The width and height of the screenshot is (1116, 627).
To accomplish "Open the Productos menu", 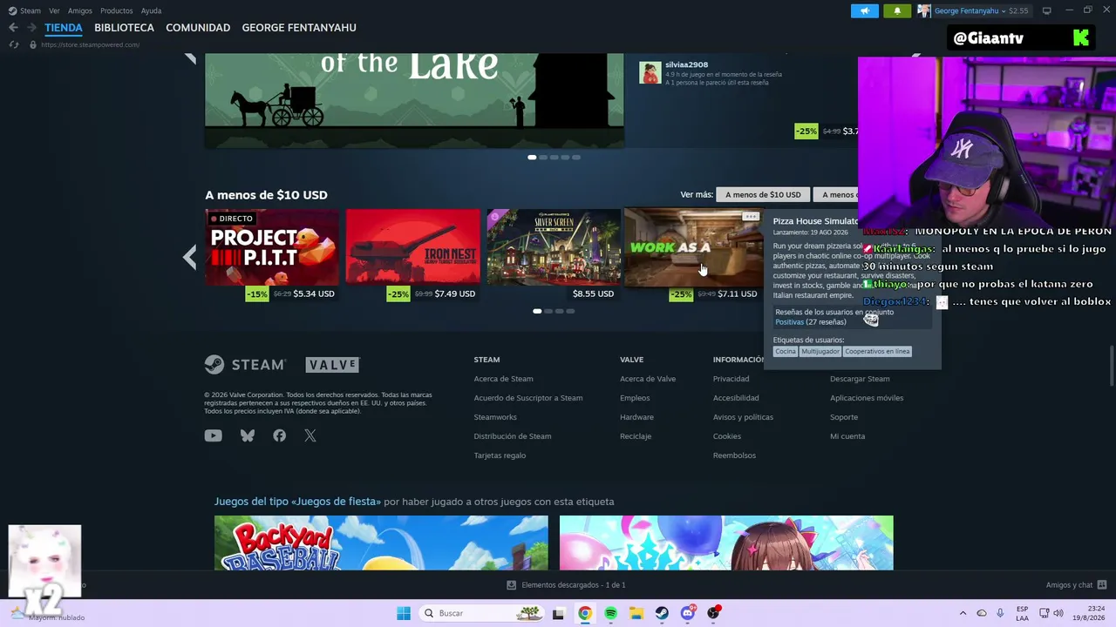I will tap(116, 10).
